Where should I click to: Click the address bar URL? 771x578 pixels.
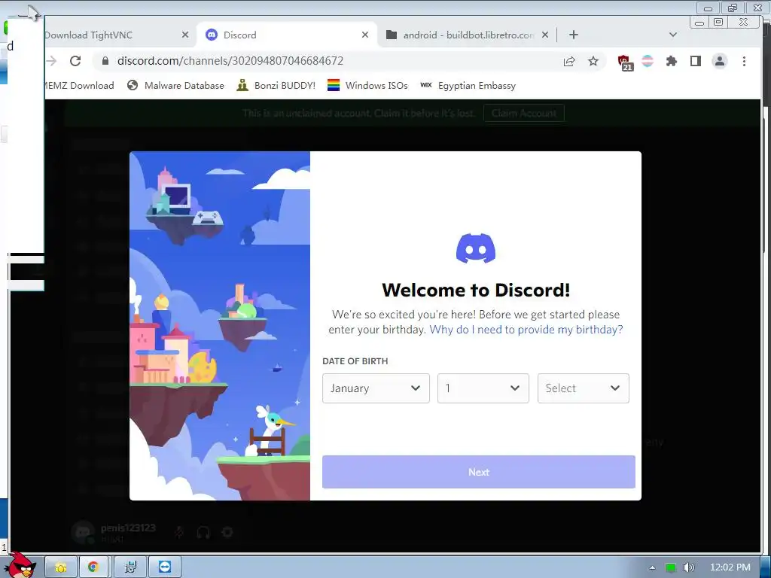[x=230, y=61]
